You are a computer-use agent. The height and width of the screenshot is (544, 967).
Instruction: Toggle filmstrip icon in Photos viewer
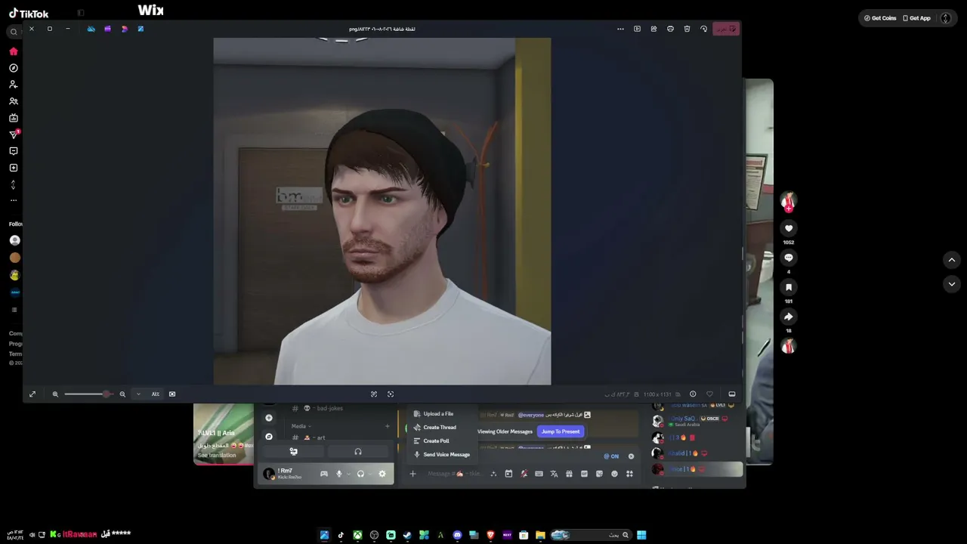pos(731,394)
